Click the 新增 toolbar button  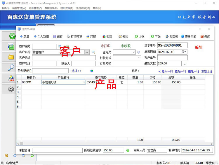pos(25,37)
